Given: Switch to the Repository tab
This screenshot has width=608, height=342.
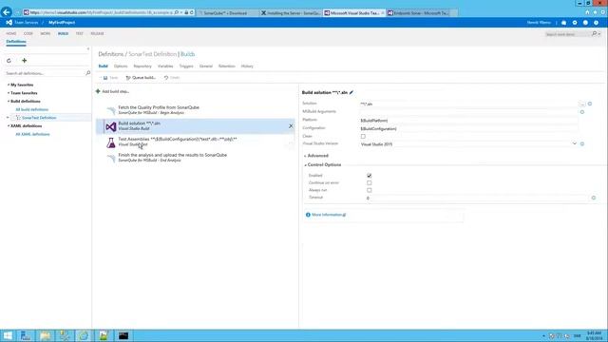Looking at the screenshot, I should pyautogui.click(x=142, y=66).
